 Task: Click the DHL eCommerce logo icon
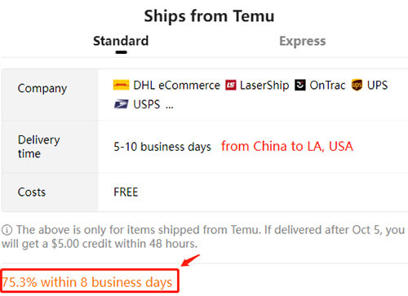point(121,85)
